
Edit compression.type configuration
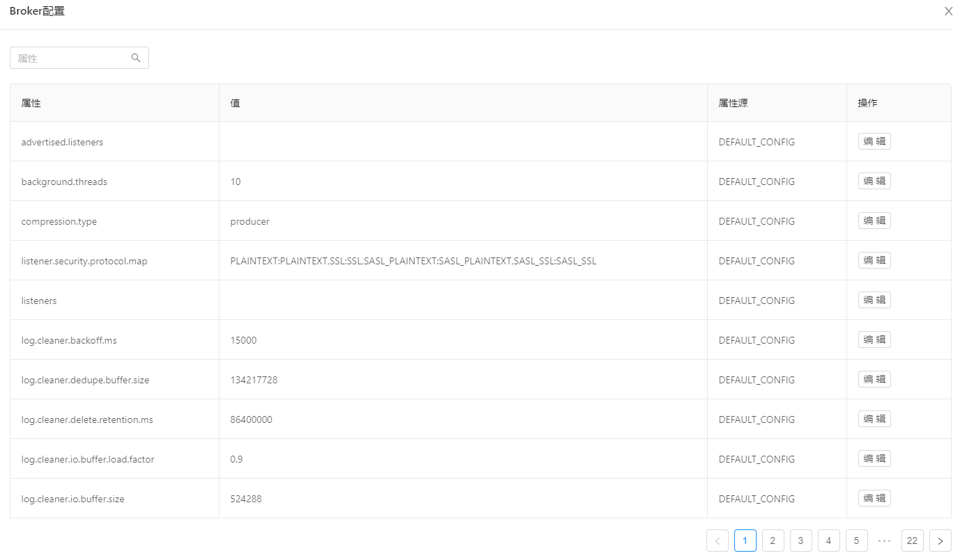pyautogui.click(x=874, y=221)
